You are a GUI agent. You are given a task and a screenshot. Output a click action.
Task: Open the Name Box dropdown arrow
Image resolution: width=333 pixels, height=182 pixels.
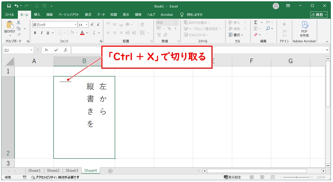(32, 50)
